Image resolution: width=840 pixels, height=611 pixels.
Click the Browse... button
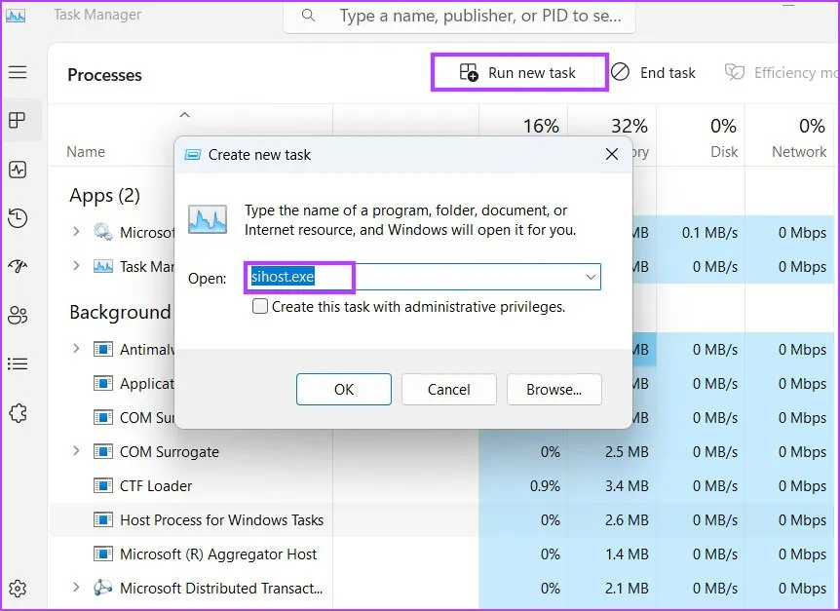click(554, 390)
